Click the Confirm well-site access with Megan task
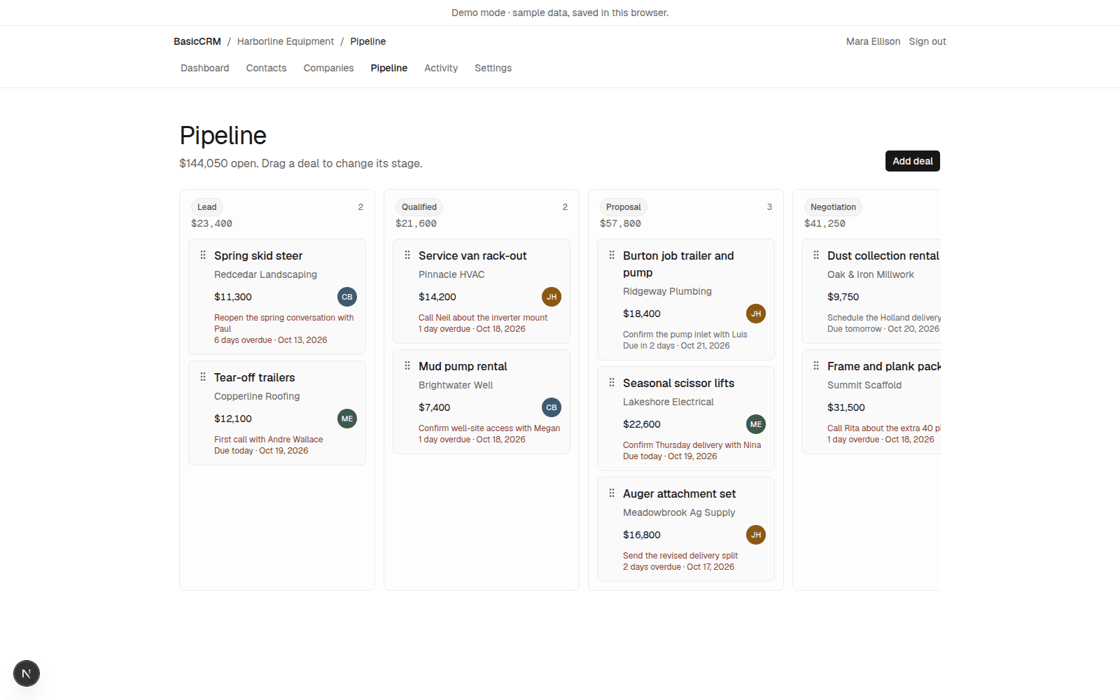Screen dimensions: 1120x700 (489, 428)
